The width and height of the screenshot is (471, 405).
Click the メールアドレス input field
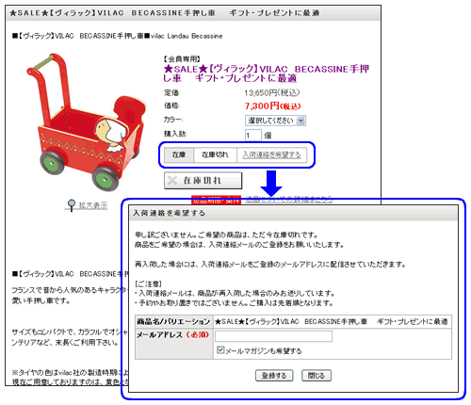click(273, 336)
